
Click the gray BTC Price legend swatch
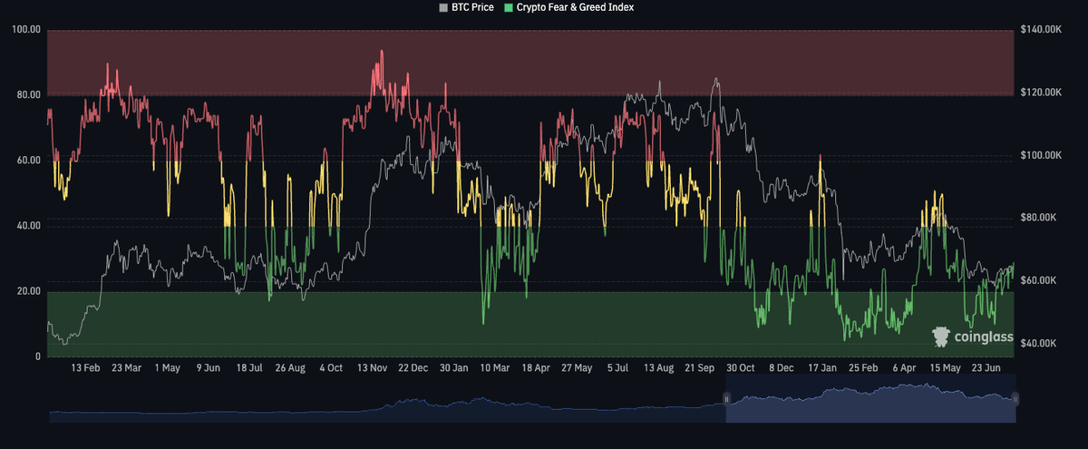tap(443, 7)
